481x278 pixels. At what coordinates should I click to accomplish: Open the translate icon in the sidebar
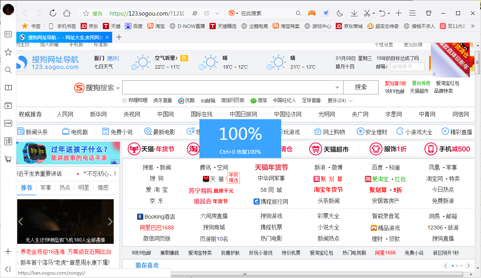click(x=8, y=141)
